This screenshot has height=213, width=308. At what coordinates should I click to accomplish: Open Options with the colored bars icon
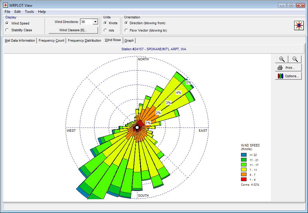288,76
